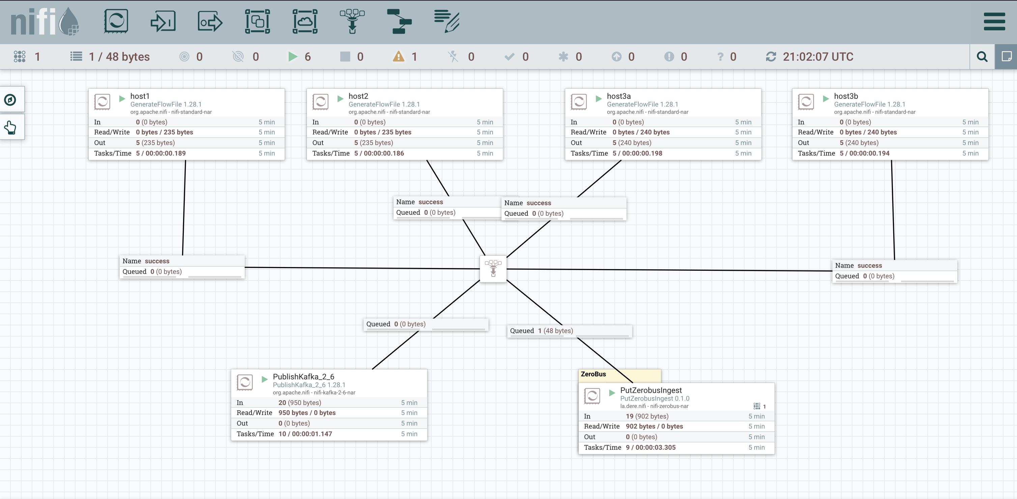Select the connection queued 1 (48 bytes)
The height and width of the screenshot is (499, 1017).
(569, 331)
